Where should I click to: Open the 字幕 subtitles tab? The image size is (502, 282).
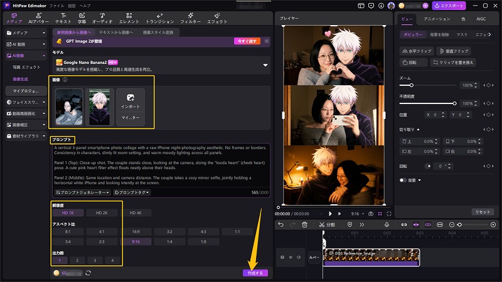82,18
